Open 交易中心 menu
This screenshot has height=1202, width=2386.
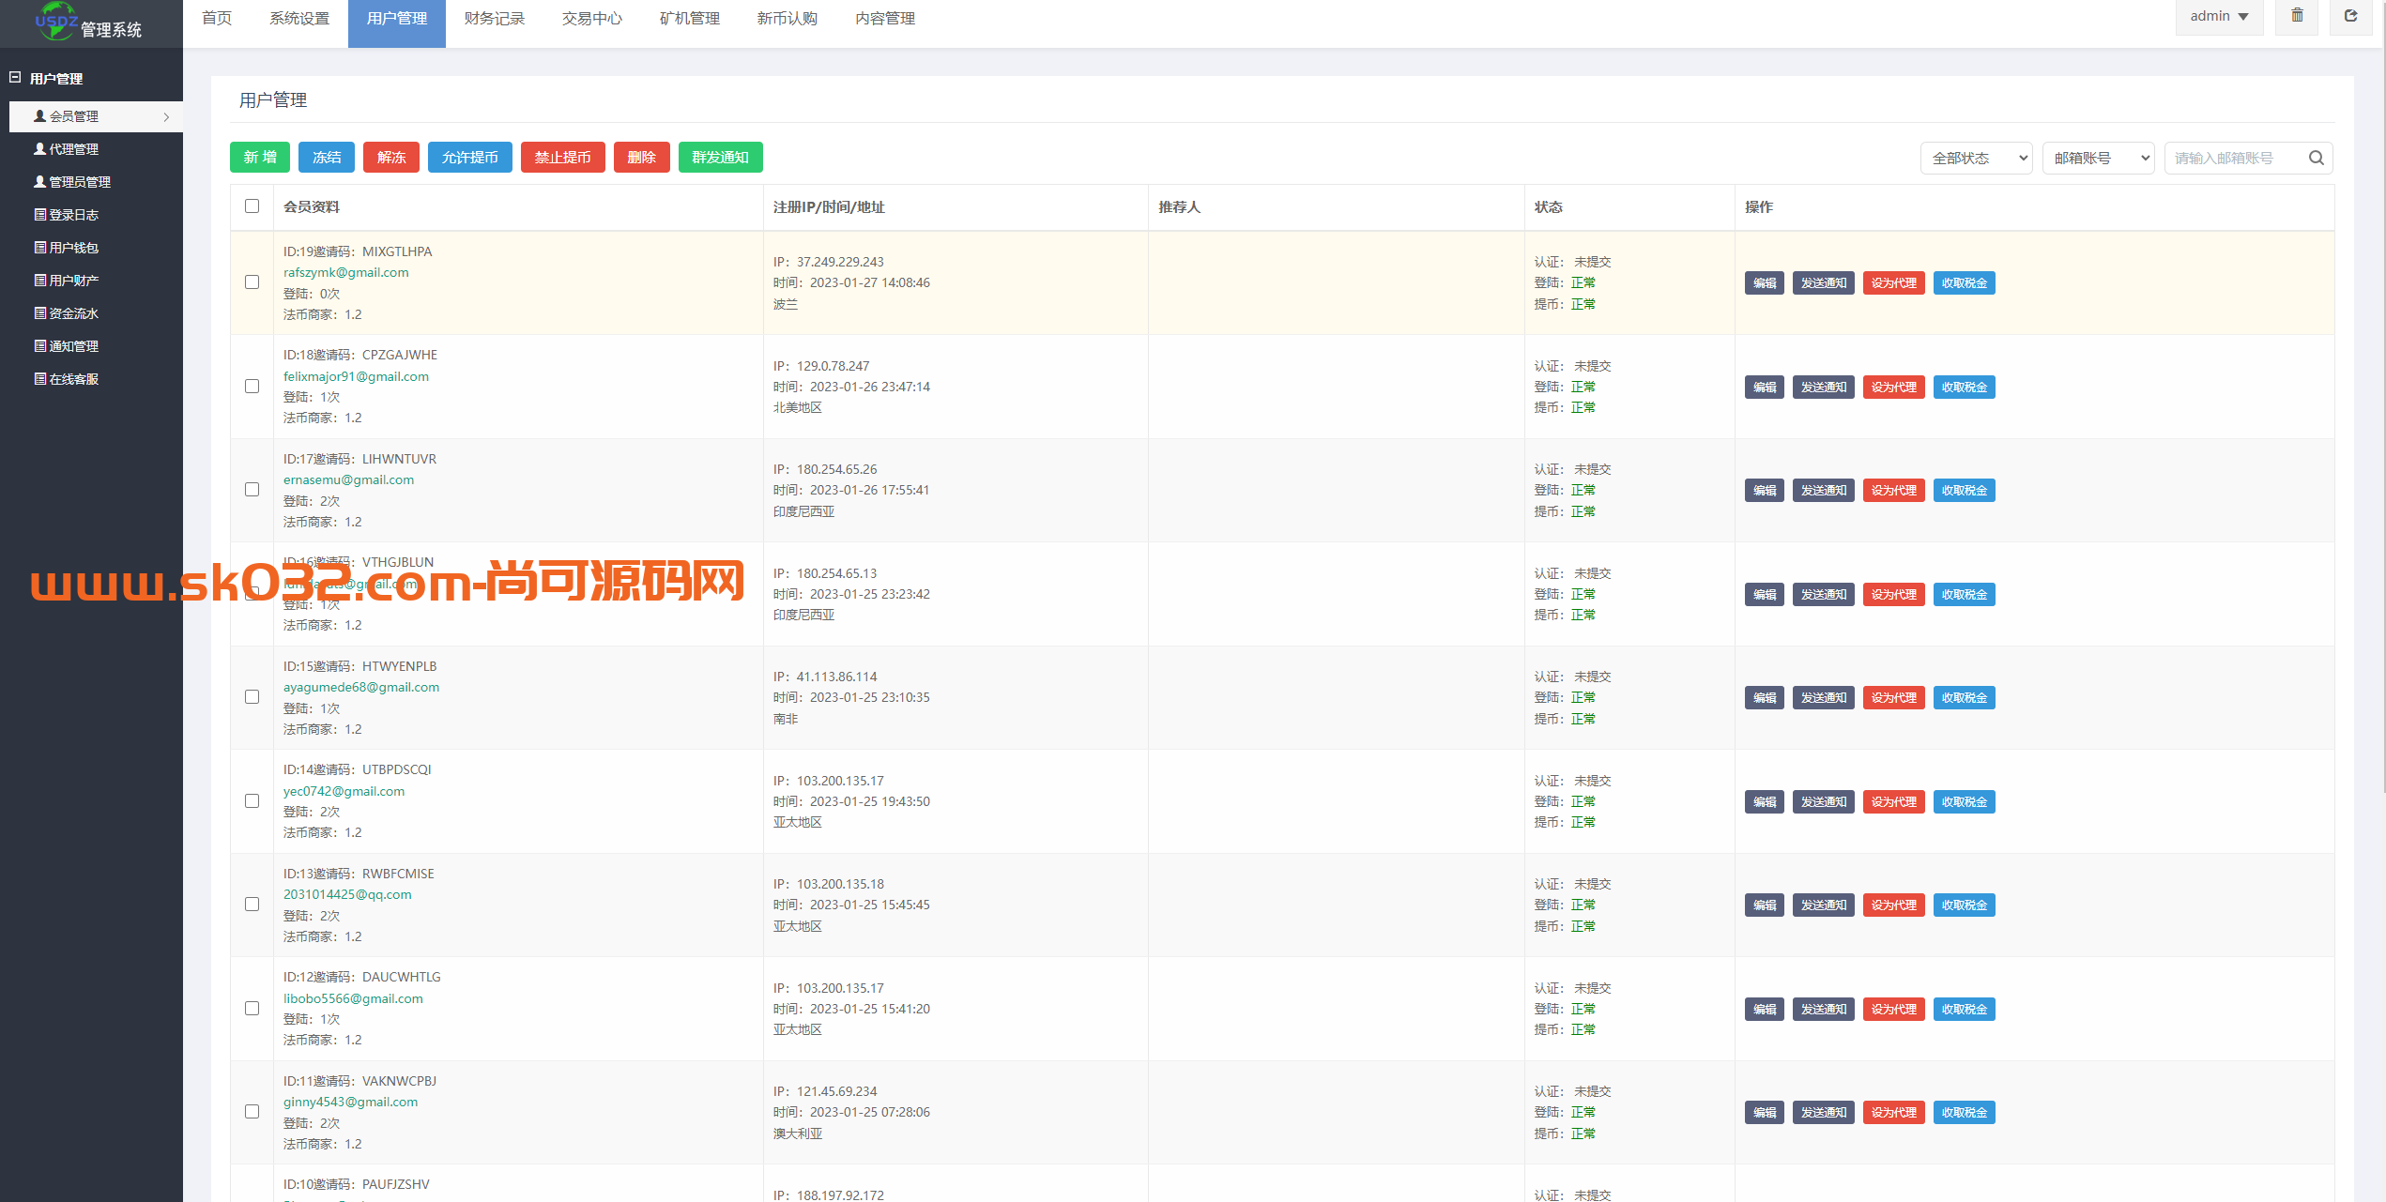592,19
